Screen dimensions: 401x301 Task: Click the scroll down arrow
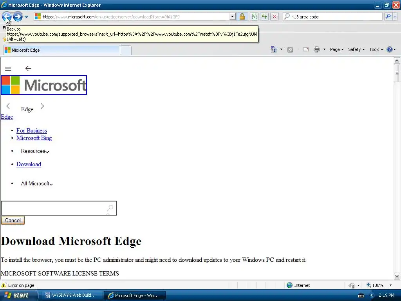click(x=397, y=276)
